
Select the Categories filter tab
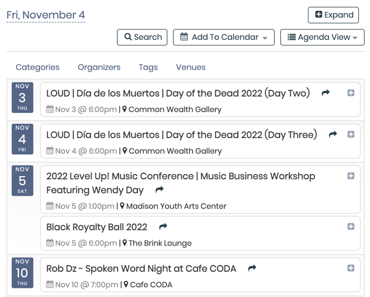38,67
